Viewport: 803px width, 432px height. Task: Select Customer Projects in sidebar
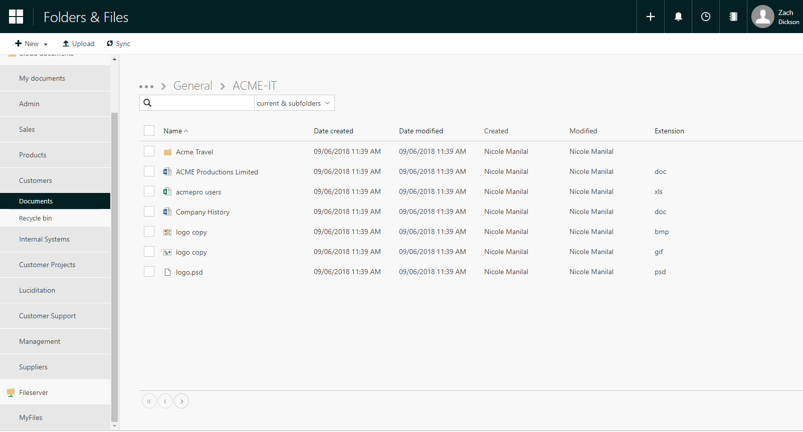[47, 265]
